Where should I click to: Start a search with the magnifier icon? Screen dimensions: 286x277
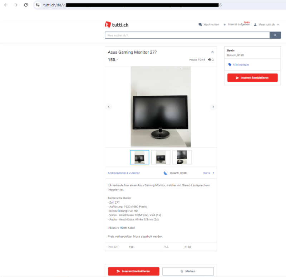coord(275,35)
